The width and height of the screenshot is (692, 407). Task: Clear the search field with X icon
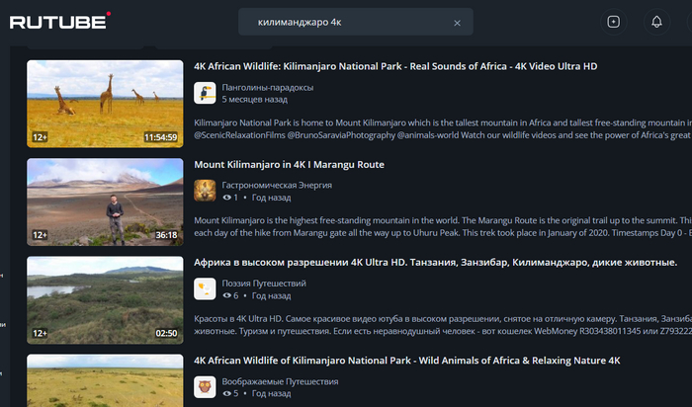(457, 22)
